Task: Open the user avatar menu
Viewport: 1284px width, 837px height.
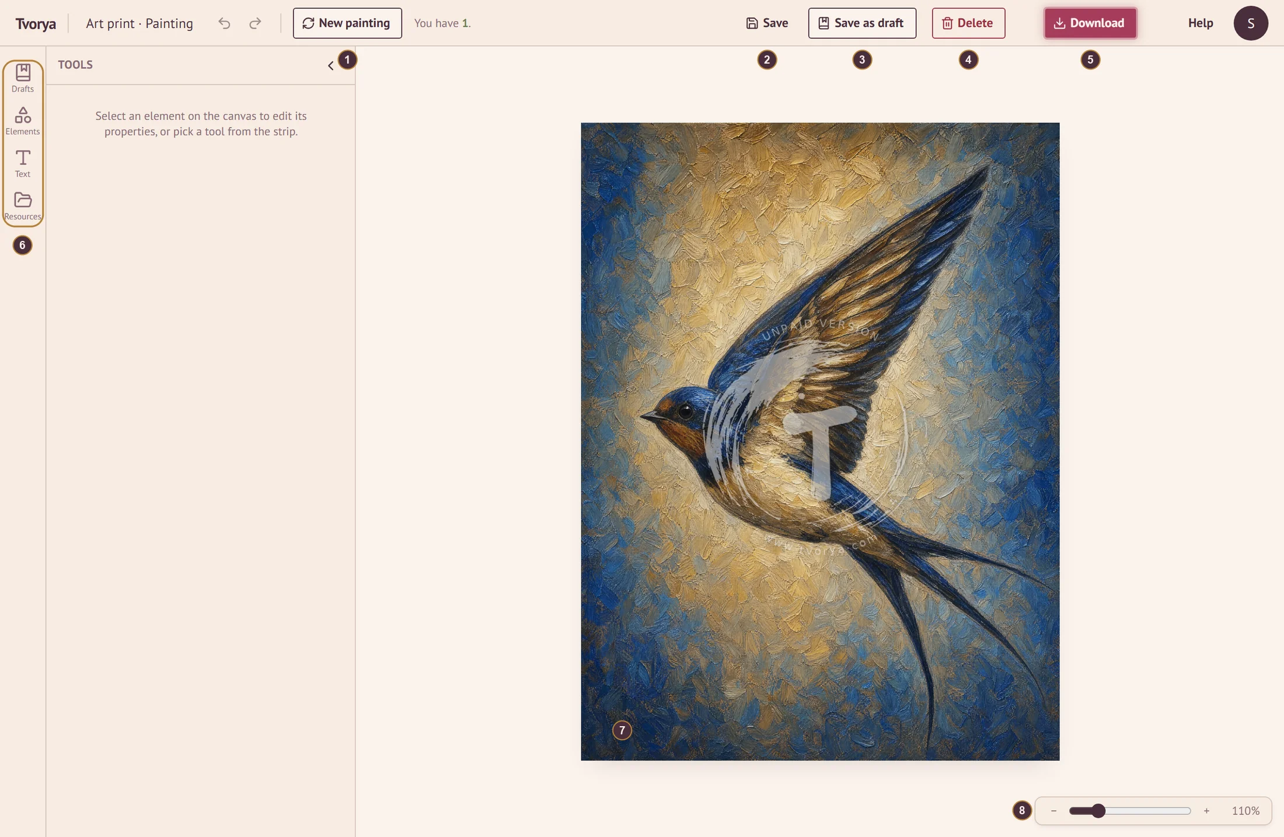Action: click(1250, 23)
